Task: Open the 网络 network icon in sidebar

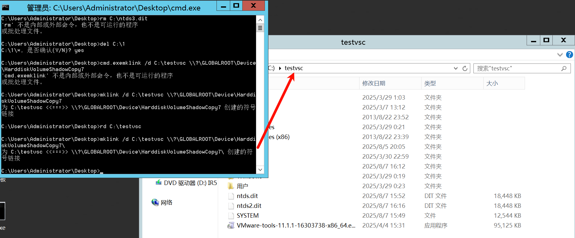Action: point(155,202)
